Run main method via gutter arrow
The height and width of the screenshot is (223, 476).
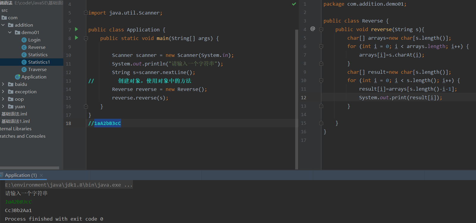[x=76, y=38]
